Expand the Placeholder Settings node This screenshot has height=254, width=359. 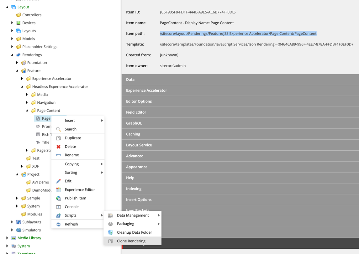click(x=12, y=47)
